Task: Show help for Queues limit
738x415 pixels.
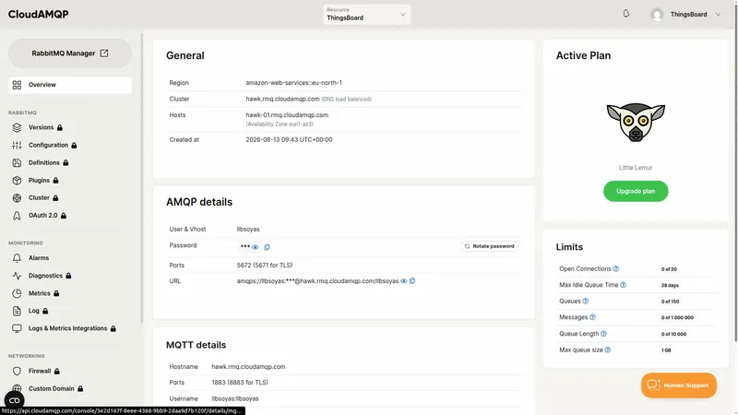Action: 586,302
